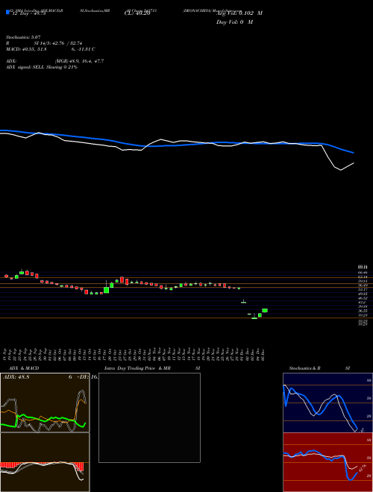Viewport: 373px width, 492px height.
Task: Click the RSI 14/5 value line
Action: [x=44, y=43]
